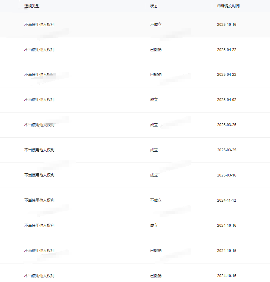The height and width of the screenshot is (282, 270).
Task: Open the violation type for the 2025-04-02 row
Action: pos(39,100)
